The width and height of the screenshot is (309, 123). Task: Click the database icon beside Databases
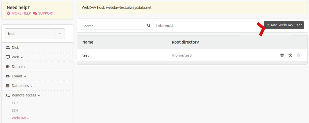click(8, 86)
